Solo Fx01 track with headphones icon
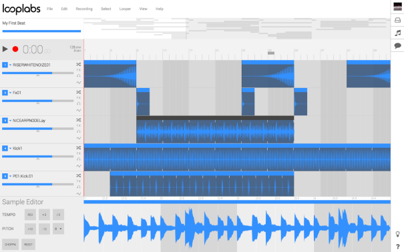 [79, 103]
